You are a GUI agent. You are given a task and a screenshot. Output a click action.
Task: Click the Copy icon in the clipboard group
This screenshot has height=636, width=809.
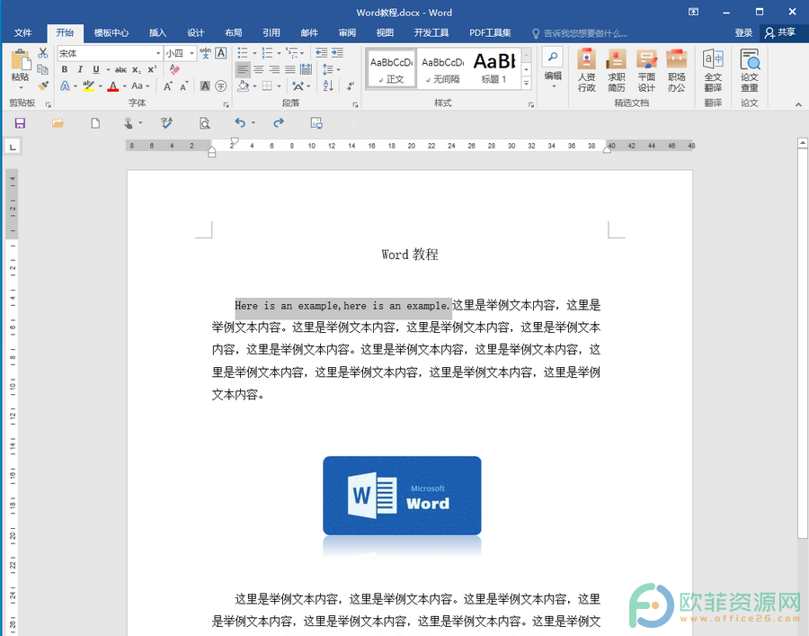point(43,69)
